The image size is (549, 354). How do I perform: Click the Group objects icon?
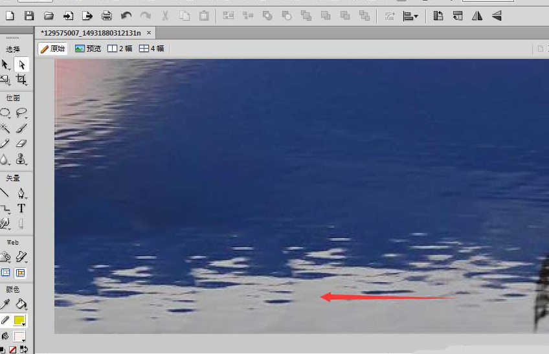pos(229,16)
